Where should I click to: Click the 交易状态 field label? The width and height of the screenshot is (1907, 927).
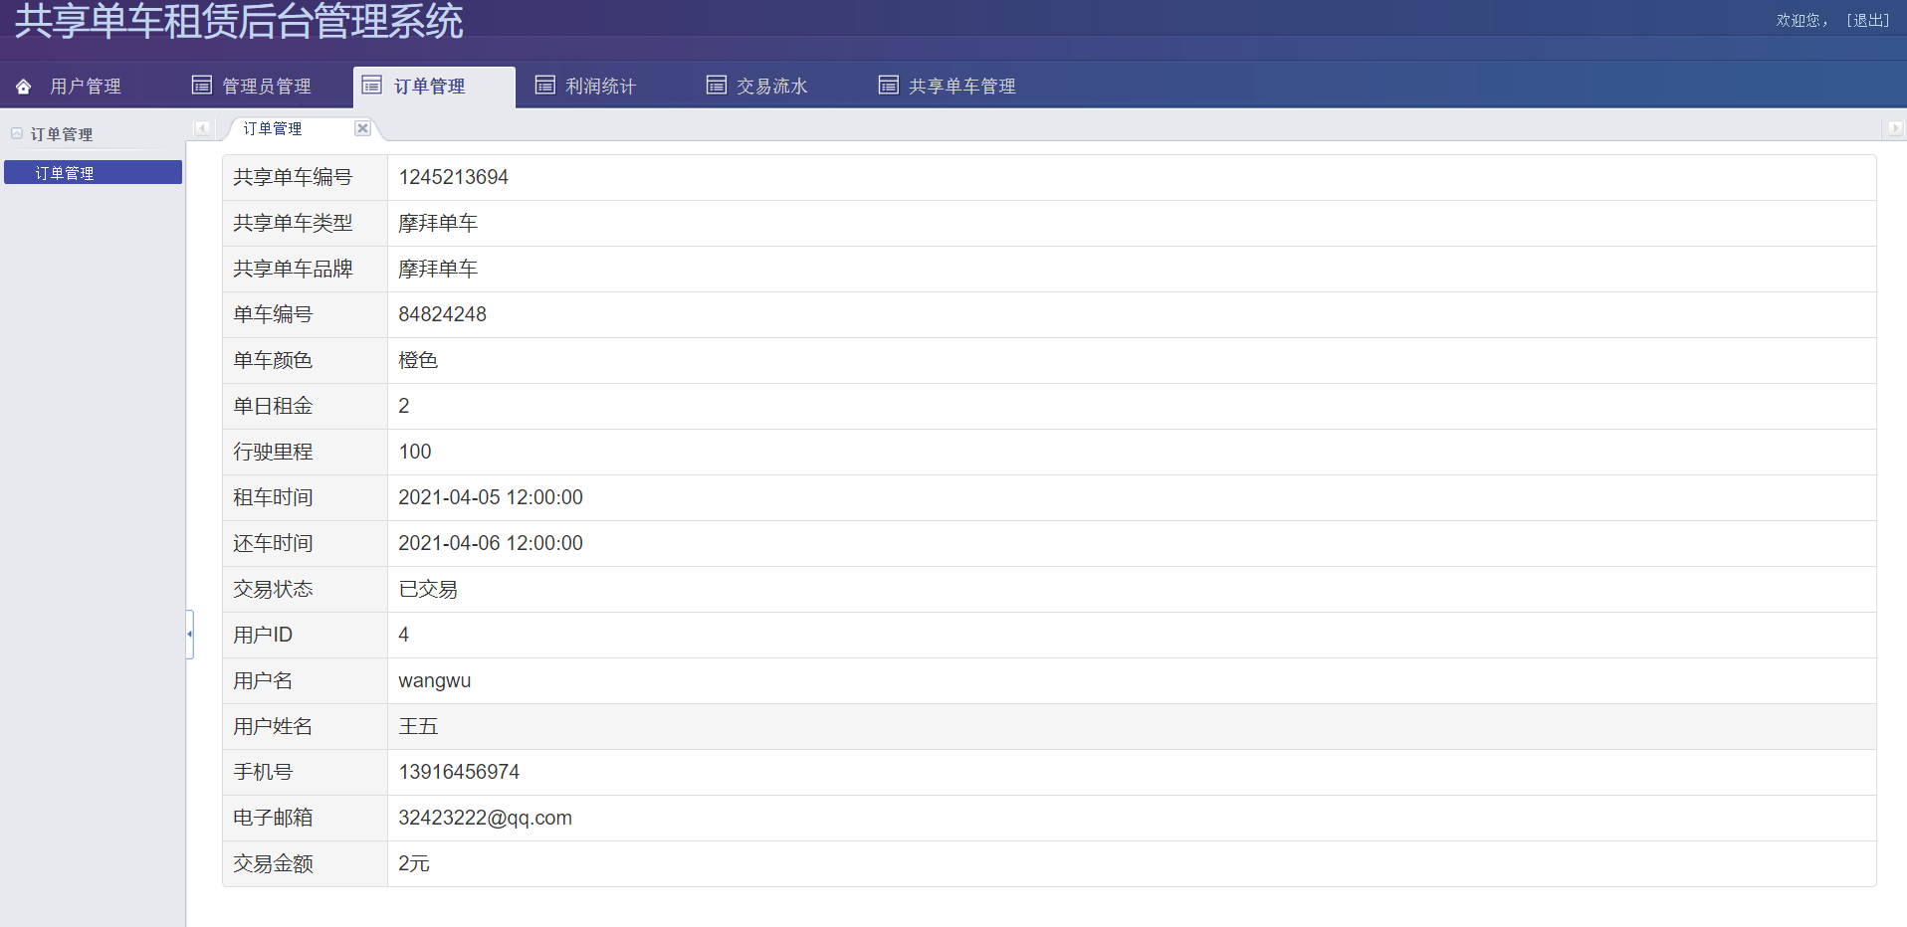tap(273, 589)
